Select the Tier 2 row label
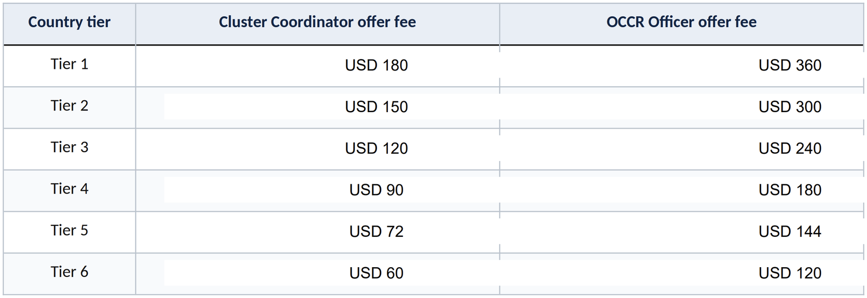The height and width of the screenshot is (298, 867). 69,106
